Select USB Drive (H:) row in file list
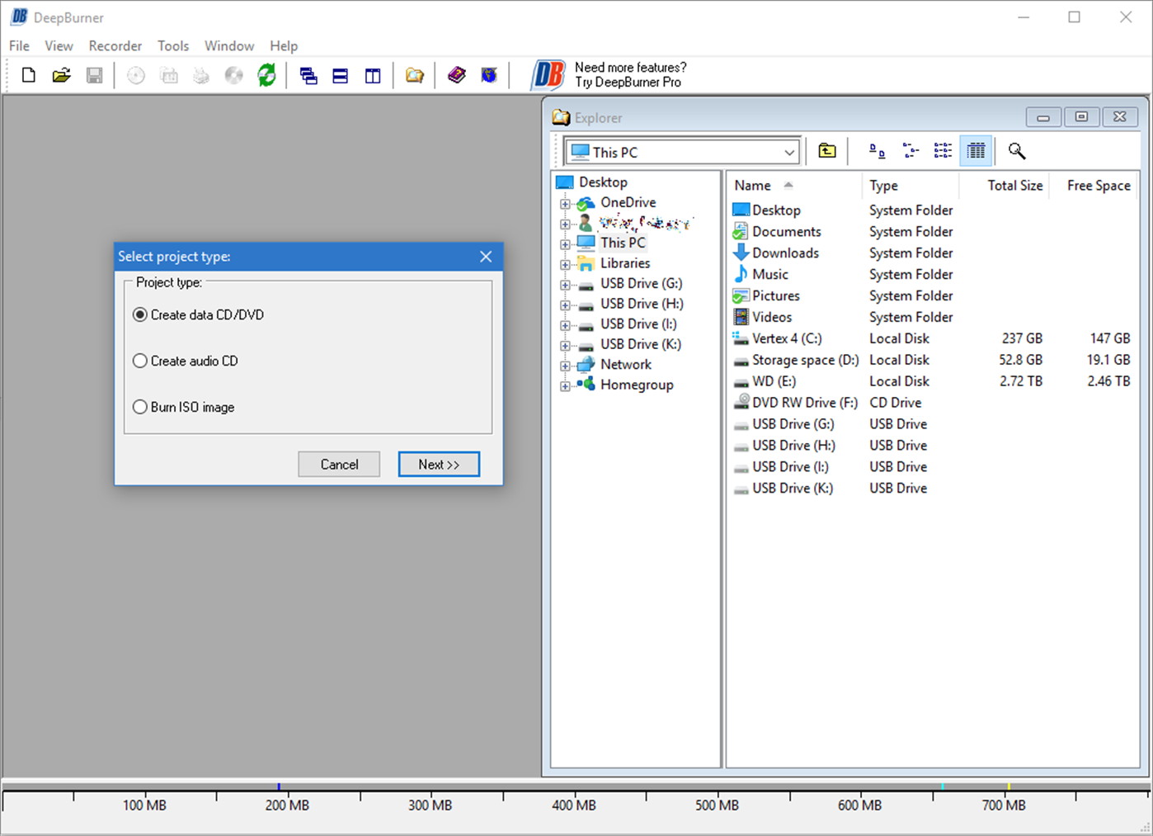This screenshot has height=836, width=1153. click(793, 446)
